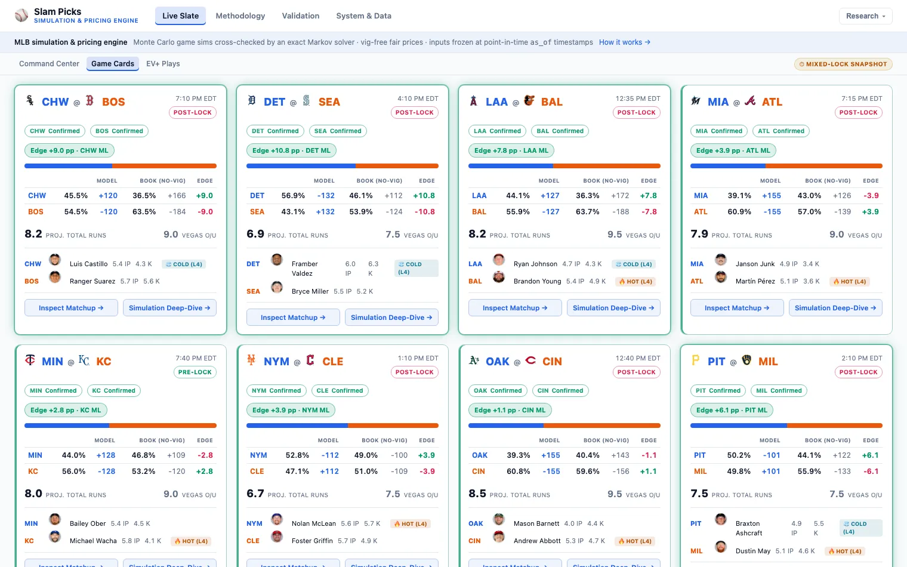Open Simulation Deep-Dive for LAA @ BAL
The height and width of the screenshot is (567, 907).
(x=613, y=308)
